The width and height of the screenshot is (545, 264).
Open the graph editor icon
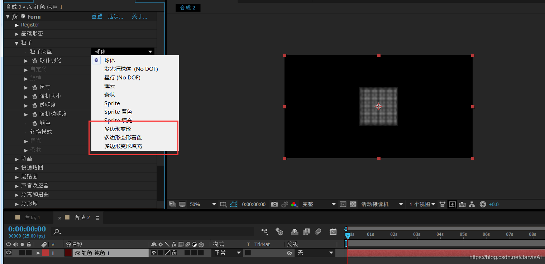point(333,232)
